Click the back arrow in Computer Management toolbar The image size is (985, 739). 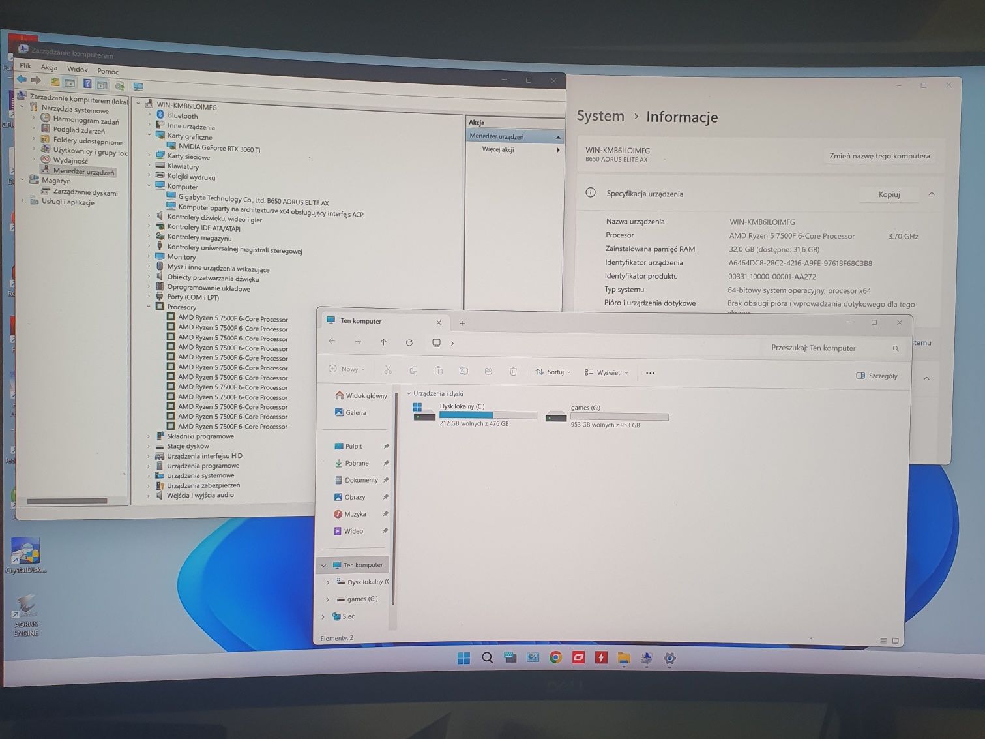click(x=22, y=80)
